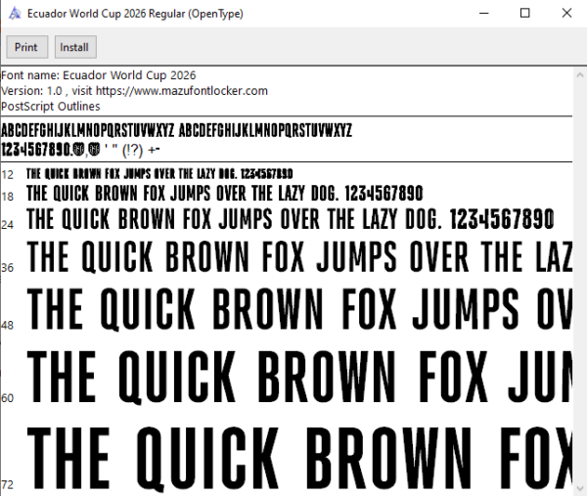Click the font viewer app icon in title bar
The image size is (587, 496).
pos(15,14)
